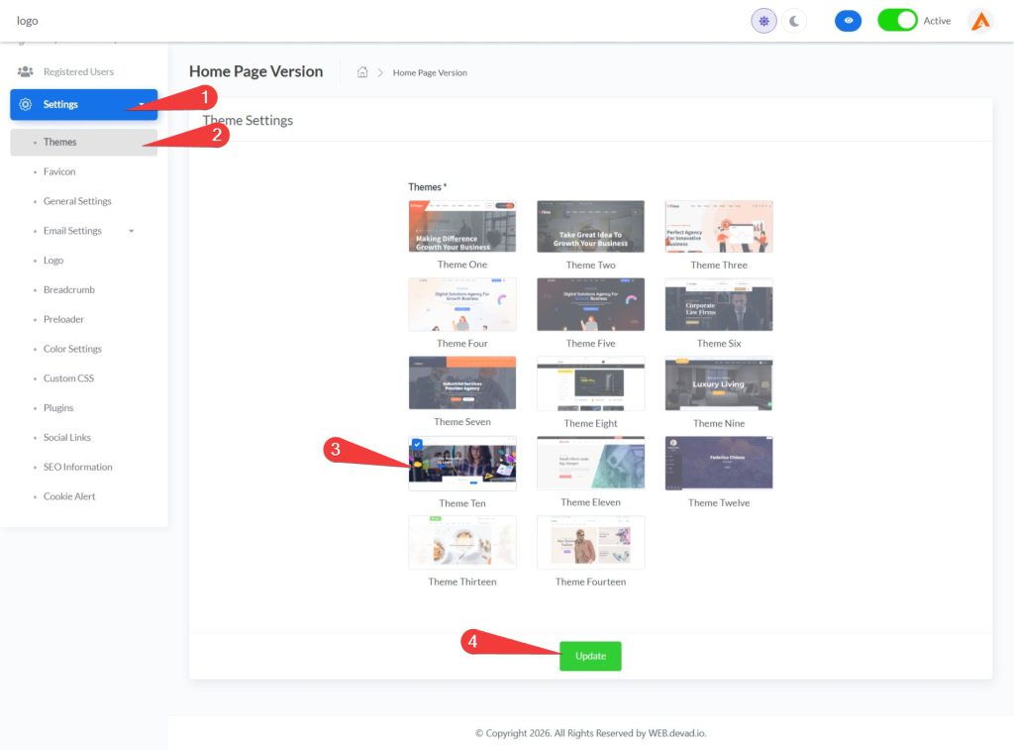
Task: Click the Registered Users people icon
Action: click(26, 72)
